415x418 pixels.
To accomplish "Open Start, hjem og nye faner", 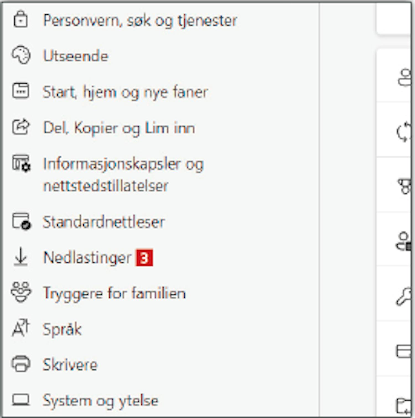I will click(x=125, y=92).
